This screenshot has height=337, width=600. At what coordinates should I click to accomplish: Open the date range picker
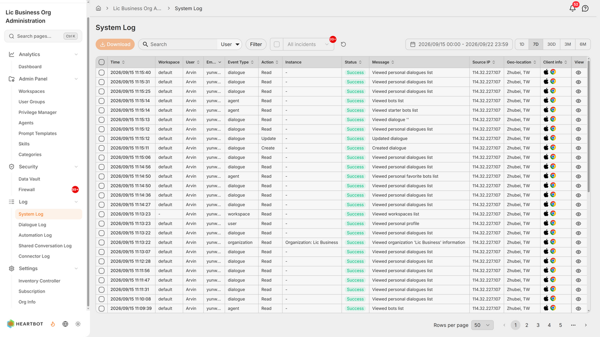tap(459, 44)
